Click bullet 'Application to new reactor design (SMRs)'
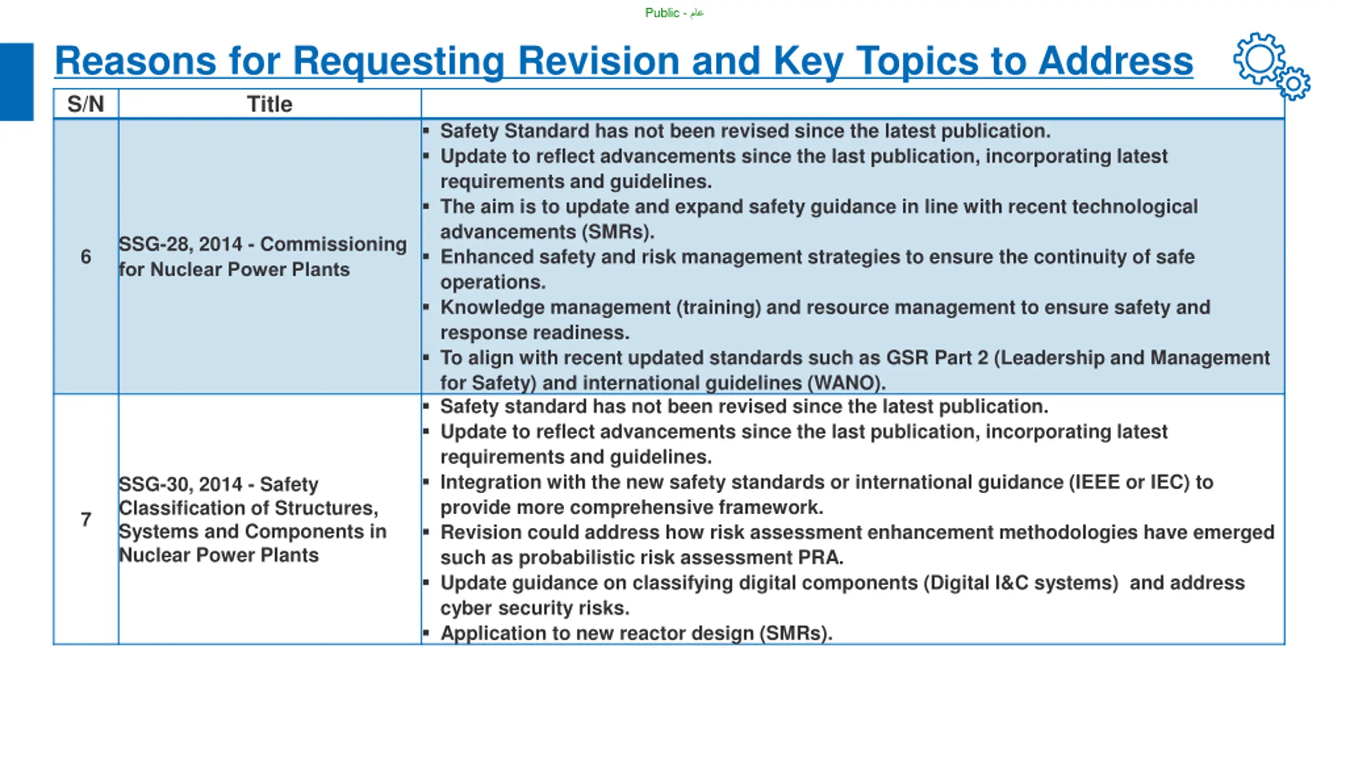 [x=636, y=633]
